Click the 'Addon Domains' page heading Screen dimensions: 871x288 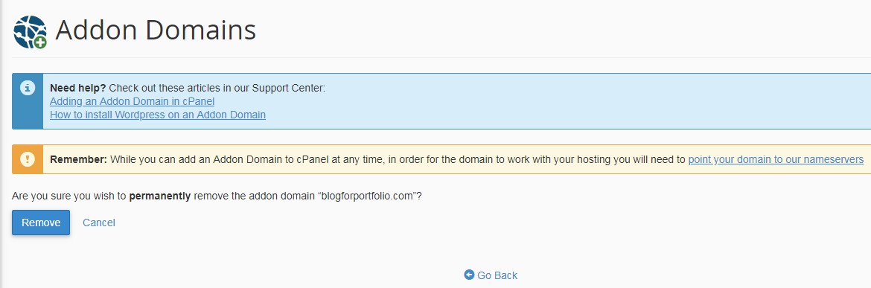[156, 30]
